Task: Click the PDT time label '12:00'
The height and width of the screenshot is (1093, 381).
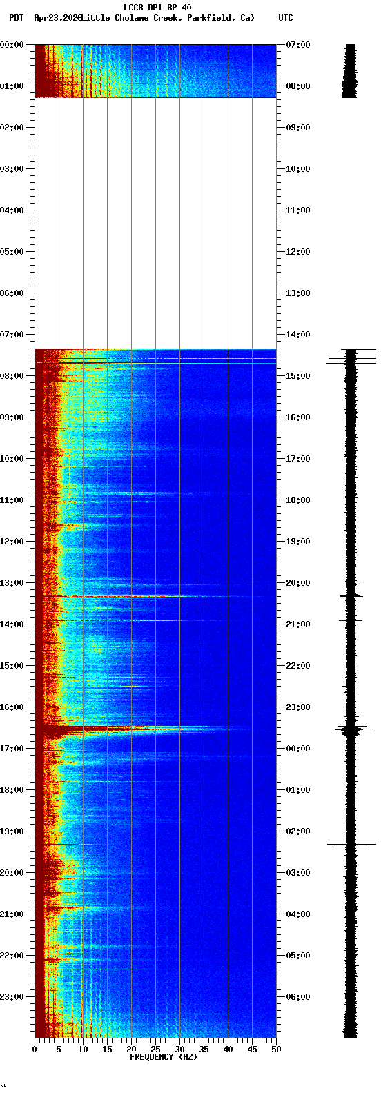Action: click(12, 542)
